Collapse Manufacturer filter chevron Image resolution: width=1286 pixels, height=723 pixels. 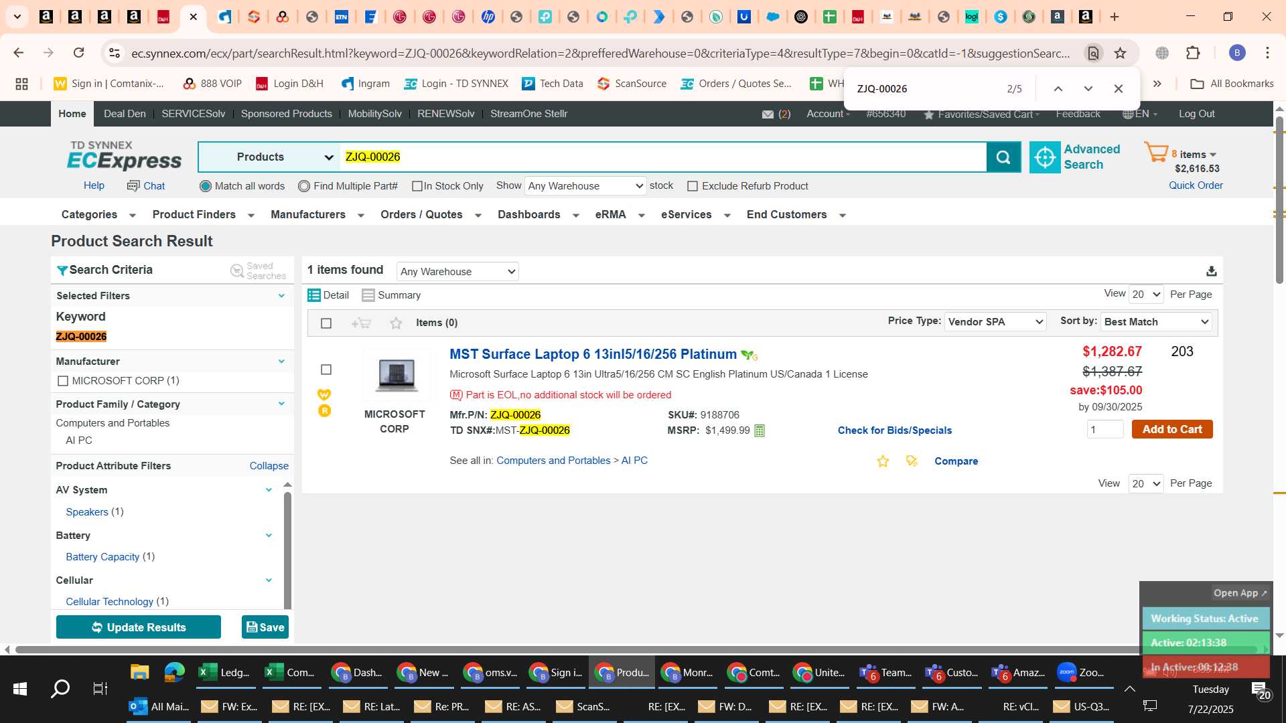281,361
